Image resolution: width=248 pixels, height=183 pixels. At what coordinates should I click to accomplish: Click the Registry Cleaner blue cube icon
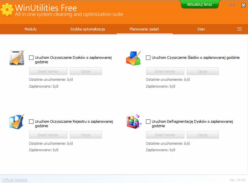coord(17,121)
